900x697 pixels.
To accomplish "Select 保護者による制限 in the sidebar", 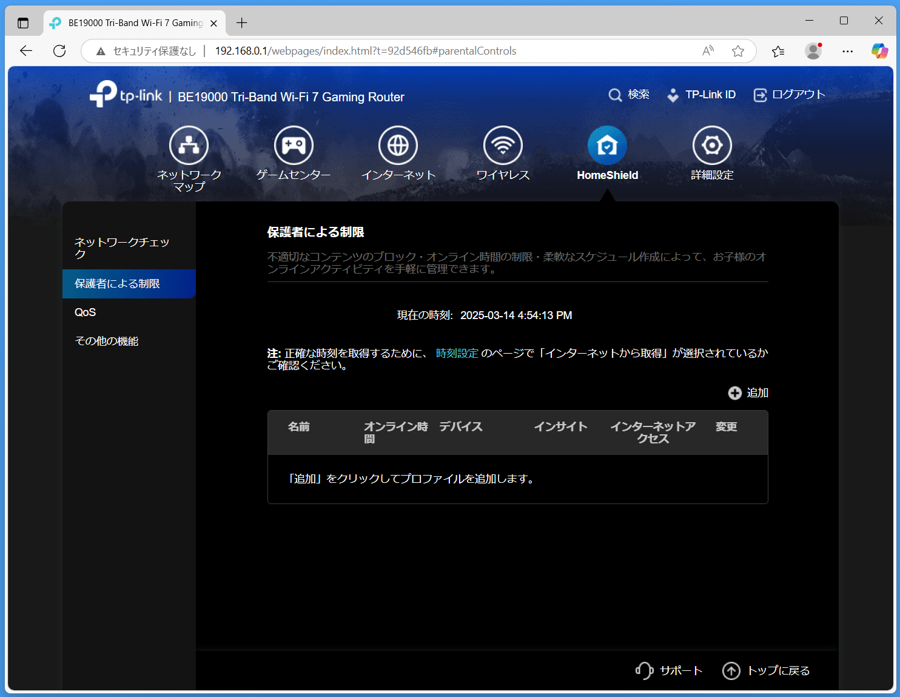I will point(129,284).
